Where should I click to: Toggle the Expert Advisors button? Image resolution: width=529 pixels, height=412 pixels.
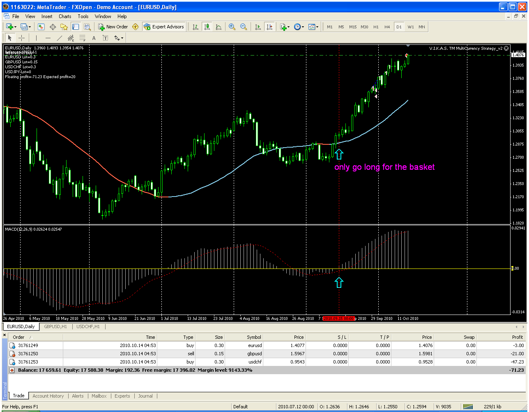tap(164, 27)
